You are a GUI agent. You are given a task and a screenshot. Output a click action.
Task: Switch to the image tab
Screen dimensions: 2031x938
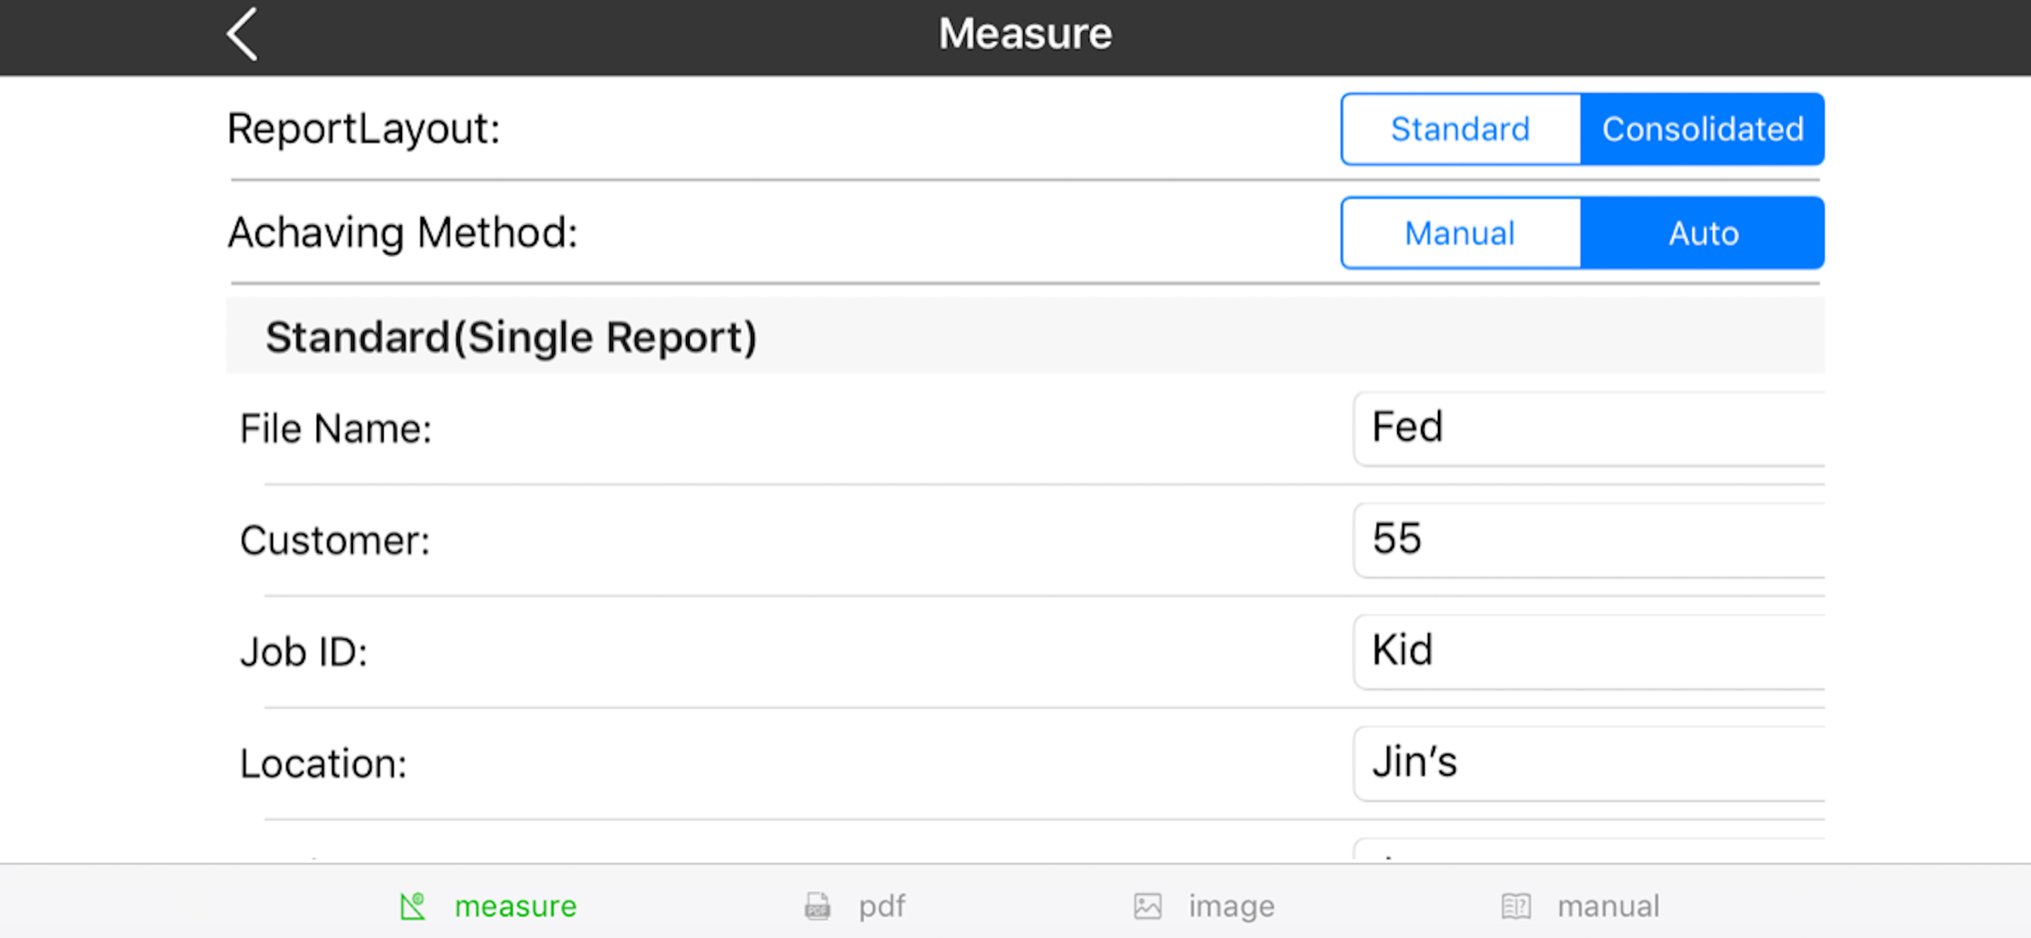click(1231, 906)
